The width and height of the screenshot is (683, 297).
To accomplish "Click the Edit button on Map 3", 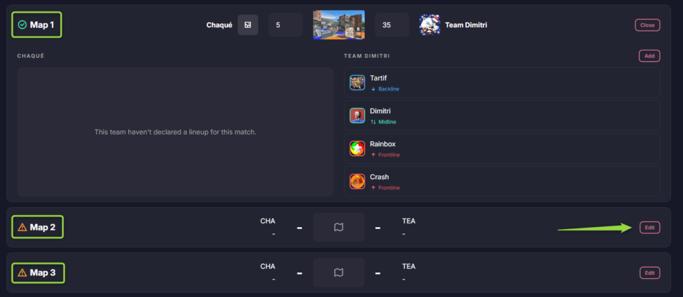I will (649, 272).
